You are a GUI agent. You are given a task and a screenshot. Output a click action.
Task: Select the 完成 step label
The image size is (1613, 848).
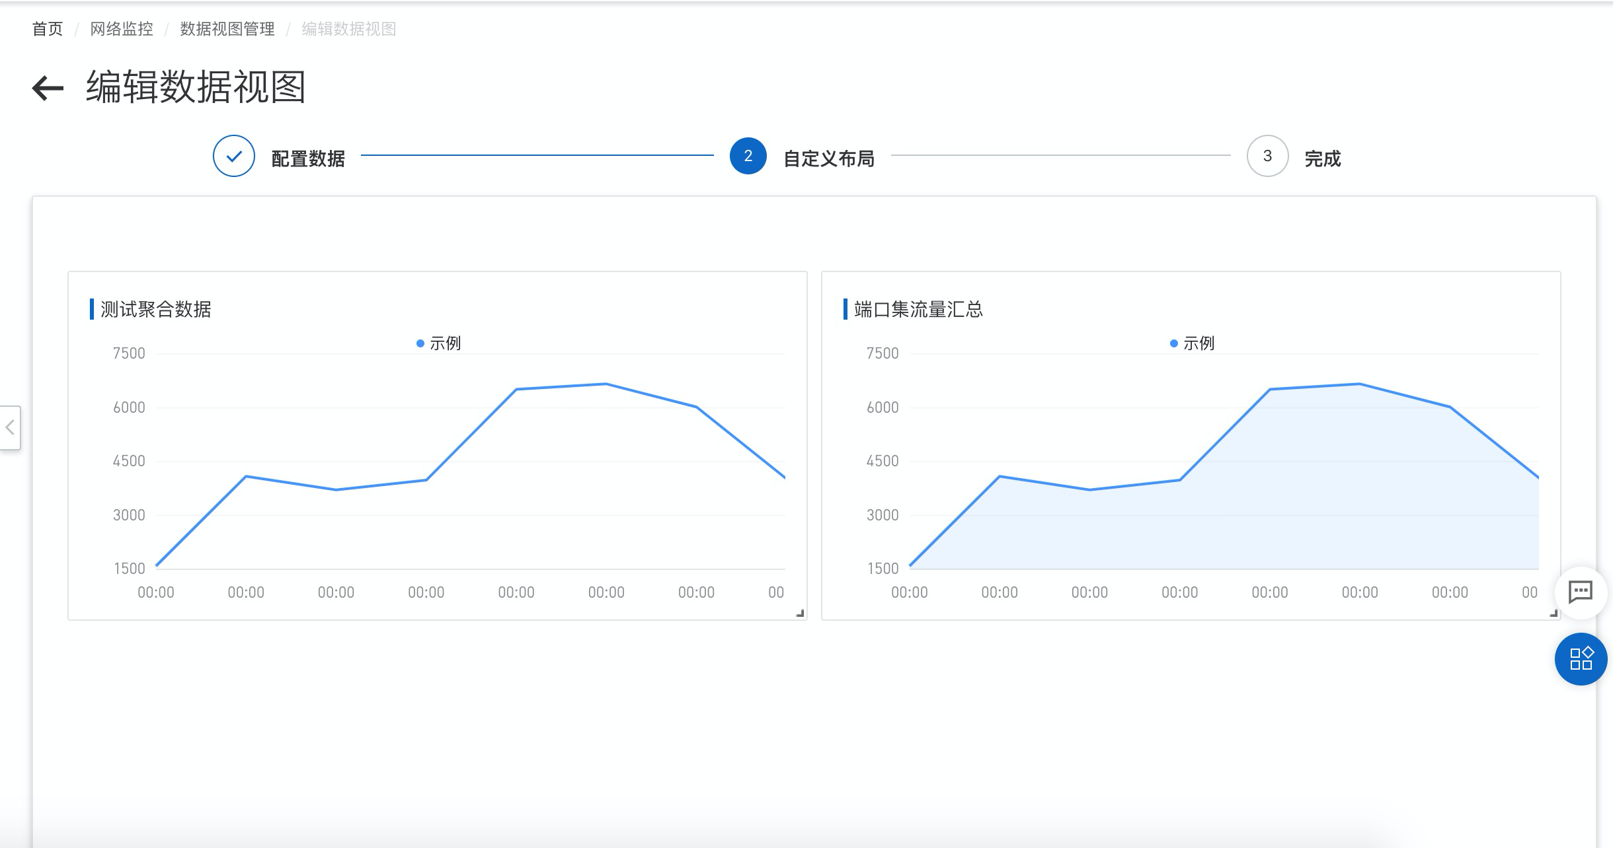[1323, 159]
